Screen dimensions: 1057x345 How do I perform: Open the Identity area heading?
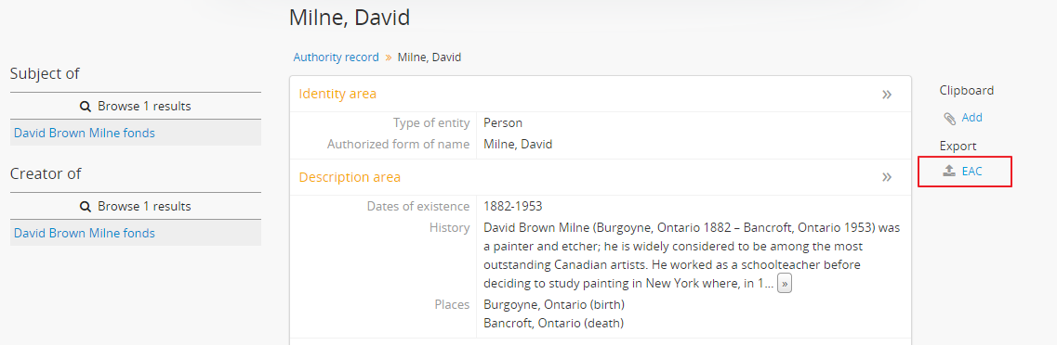[337, 95]
